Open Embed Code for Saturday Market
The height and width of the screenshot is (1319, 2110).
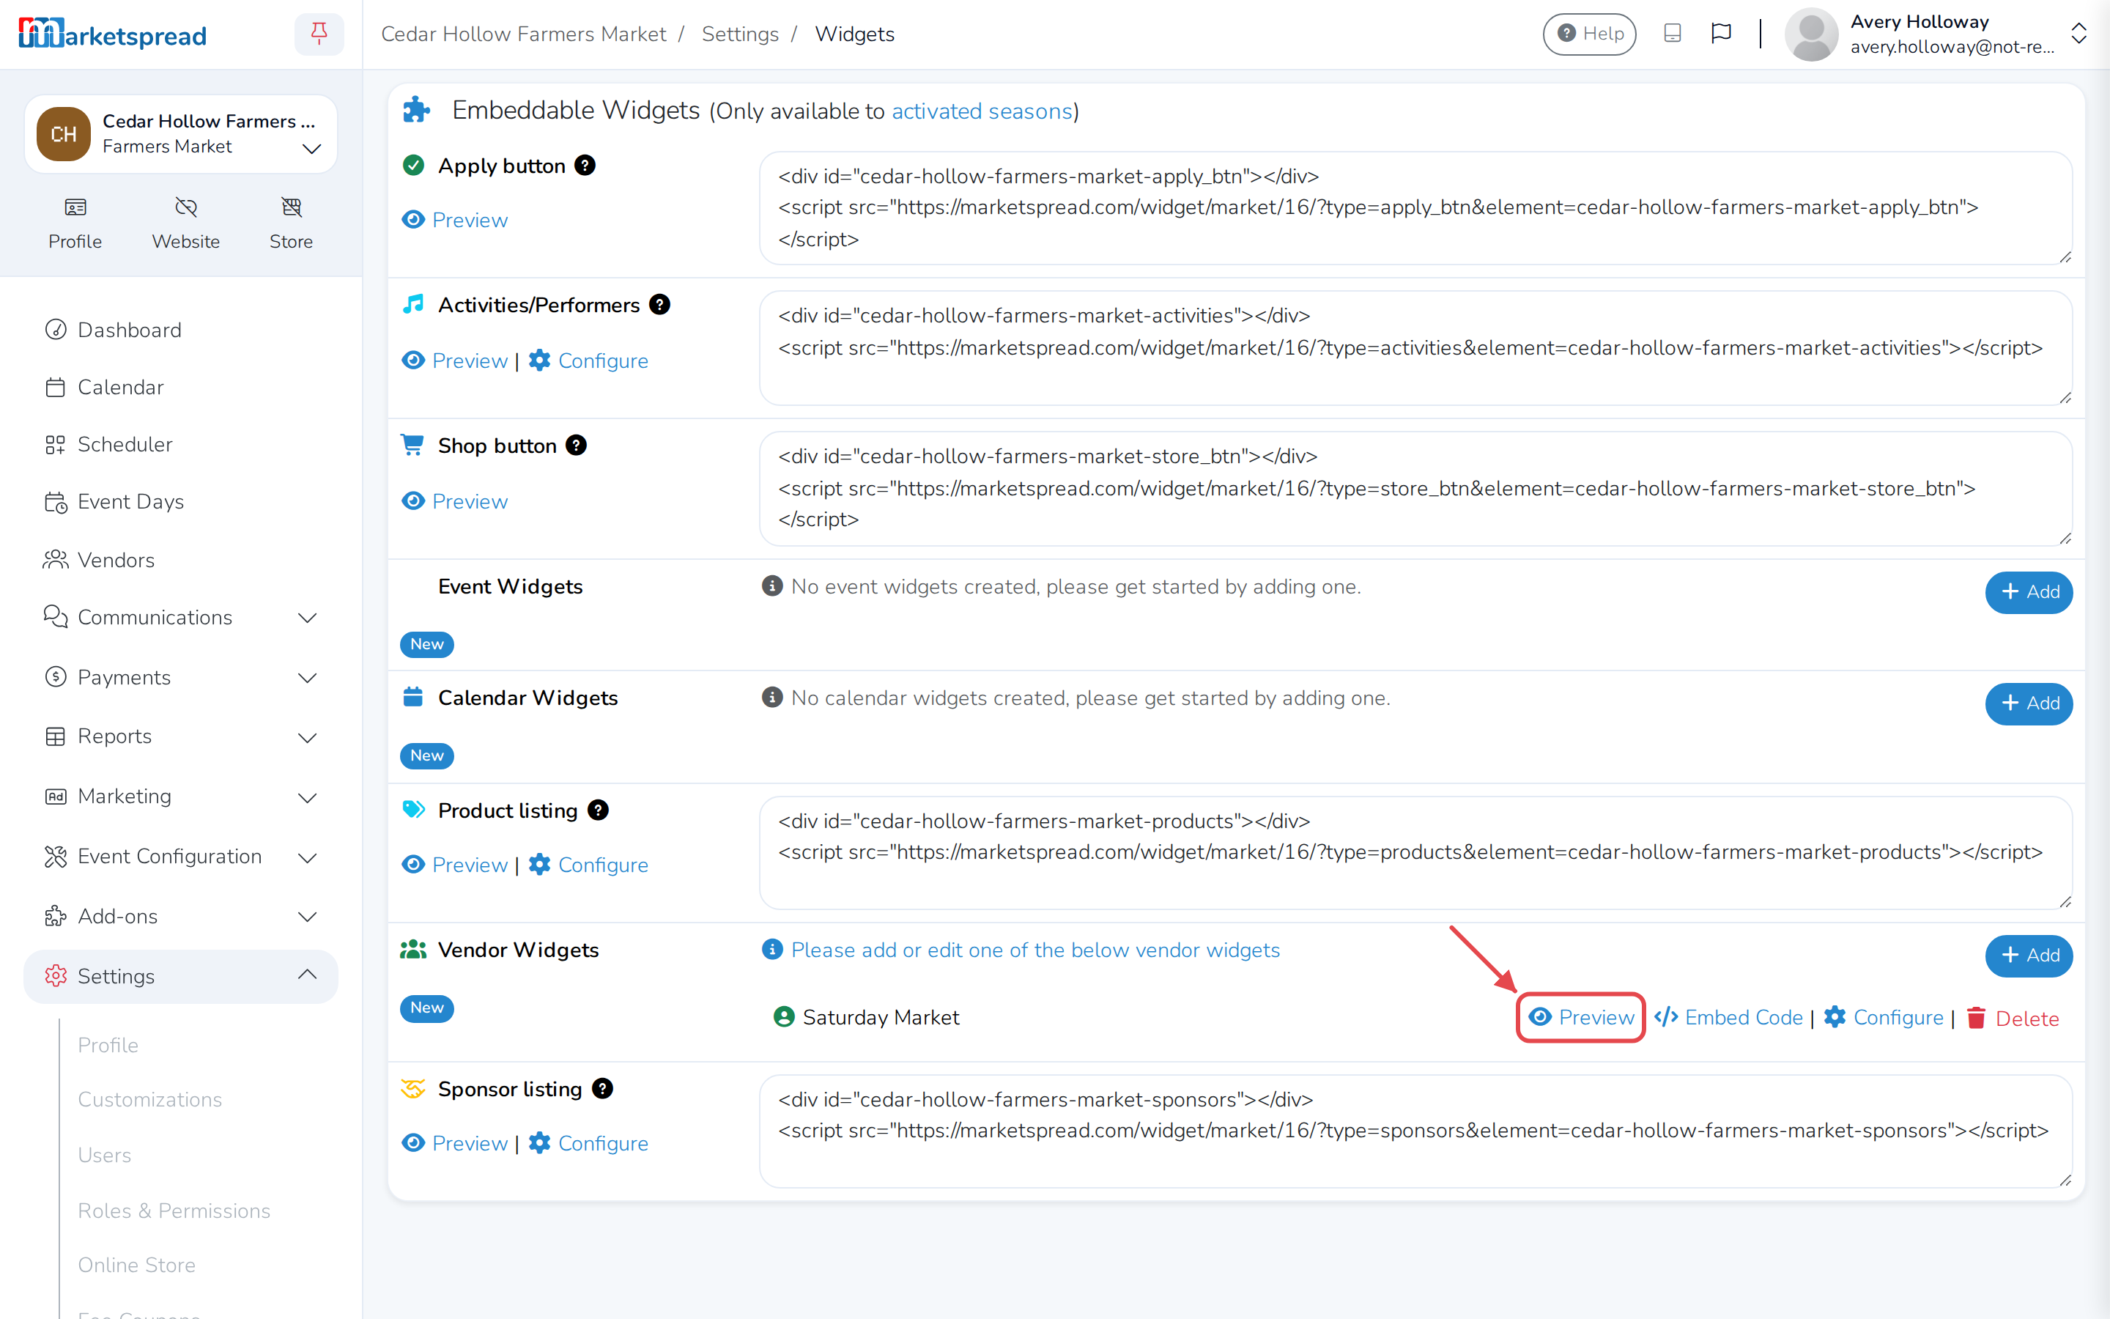pos(1728,1017)
